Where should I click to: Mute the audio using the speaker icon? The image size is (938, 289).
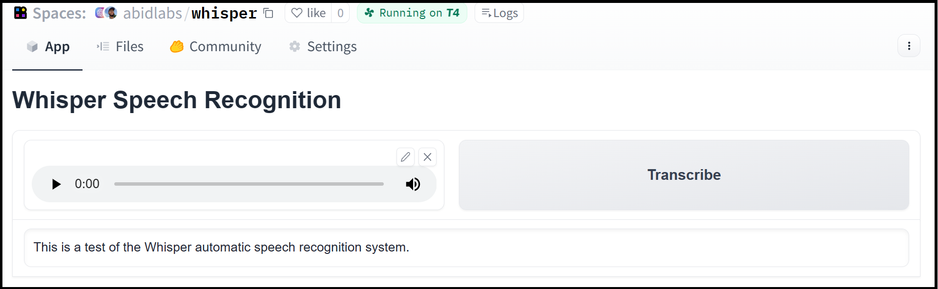click(x=413, y=184)
